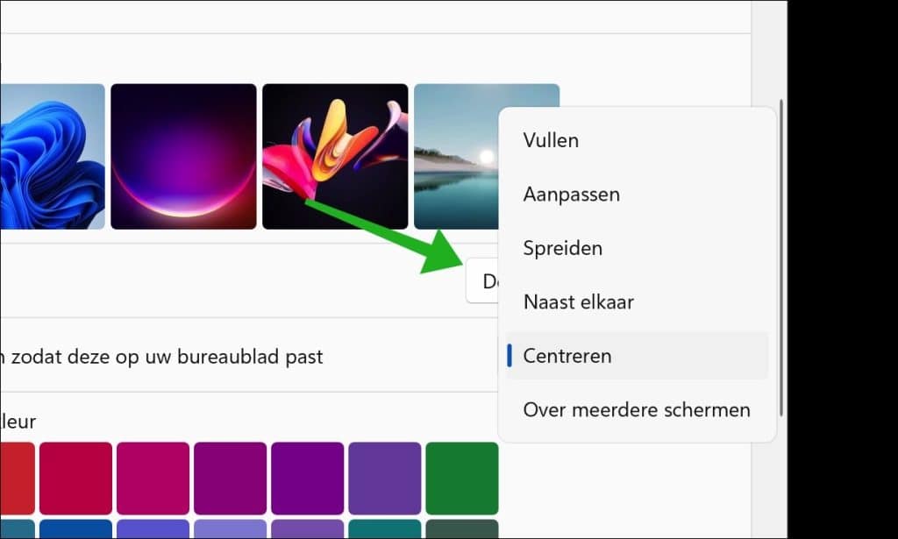This screenshot has height=539, width=898.
Task: Choose the colorful flower wallpaper thumbnail
Action: pyautogui.click(x=335, y=156)
